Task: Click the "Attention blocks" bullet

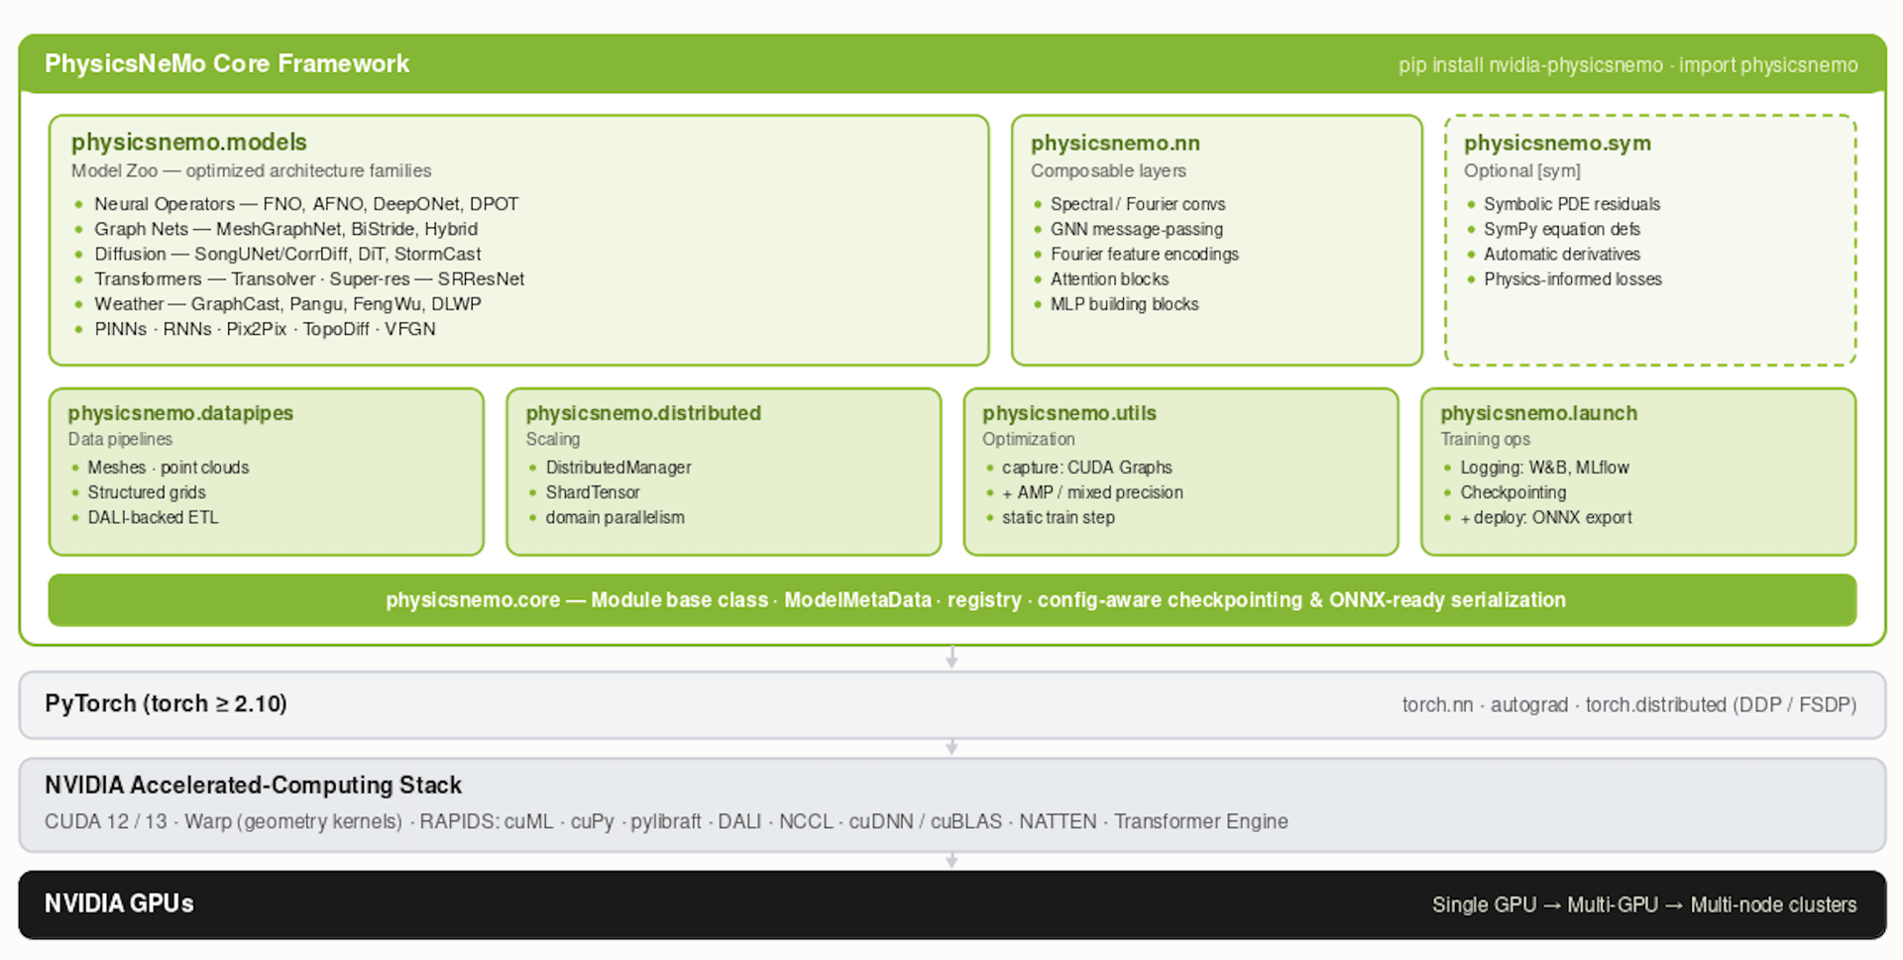Action: (x=1110, y=278)
